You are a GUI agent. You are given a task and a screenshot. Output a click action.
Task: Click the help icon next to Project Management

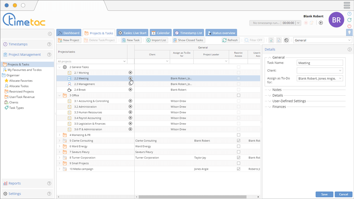pyautogui.click(x=49, y=55)
